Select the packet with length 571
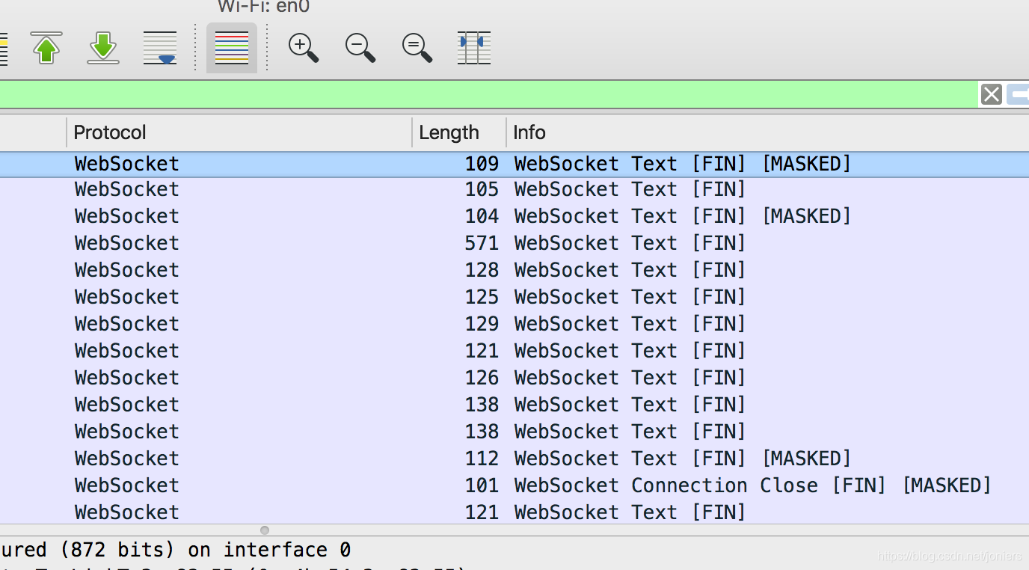1029x570 pixels. 514,244
